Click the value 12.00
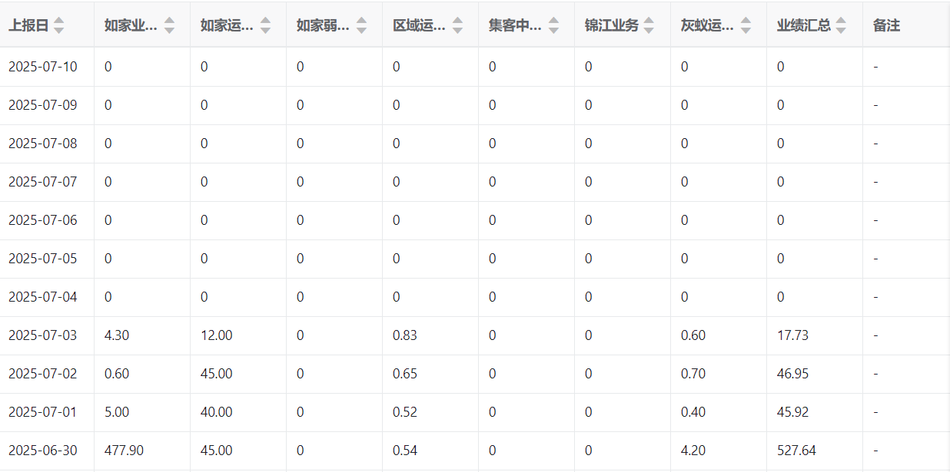The image size is (950, 472). (x=217, y=335)
